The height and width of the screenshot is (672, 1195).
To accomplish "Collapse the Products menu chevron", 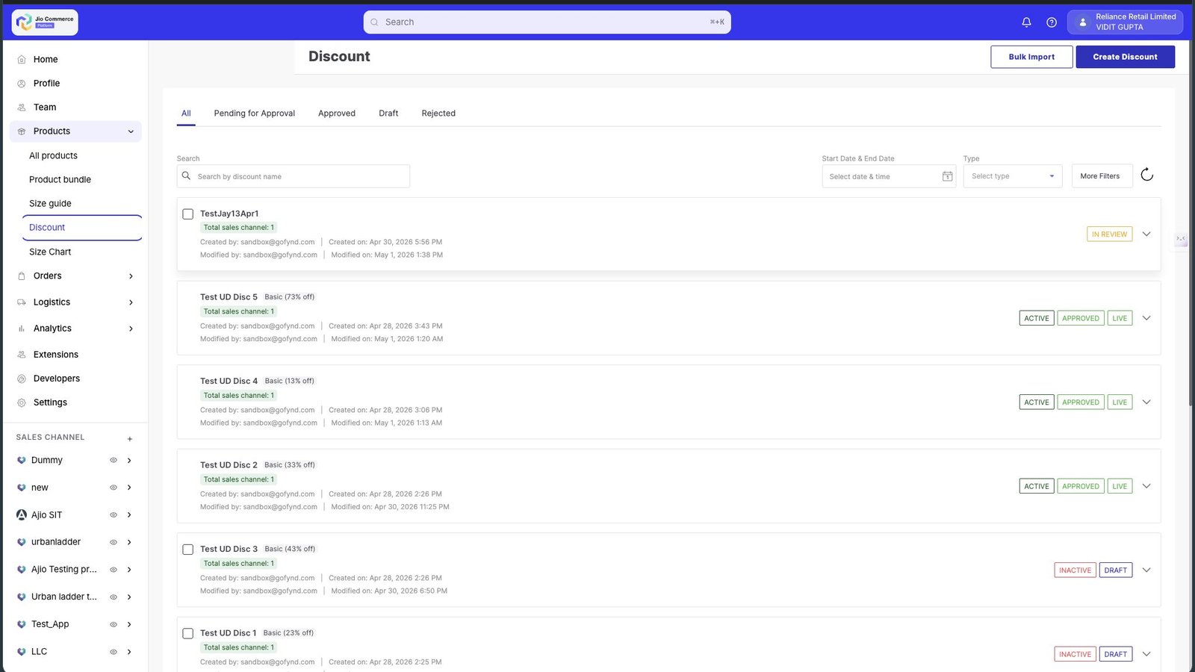I will click(x=131, y=131).
